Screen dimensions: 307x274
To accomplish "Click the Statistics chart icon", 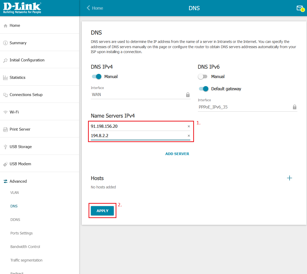I will [x=5, y=78].
